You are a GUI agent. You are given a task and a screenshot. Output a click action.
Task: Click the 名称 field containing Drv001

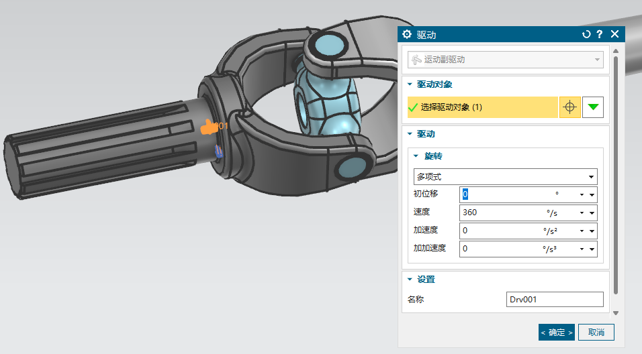coord(554,300)
